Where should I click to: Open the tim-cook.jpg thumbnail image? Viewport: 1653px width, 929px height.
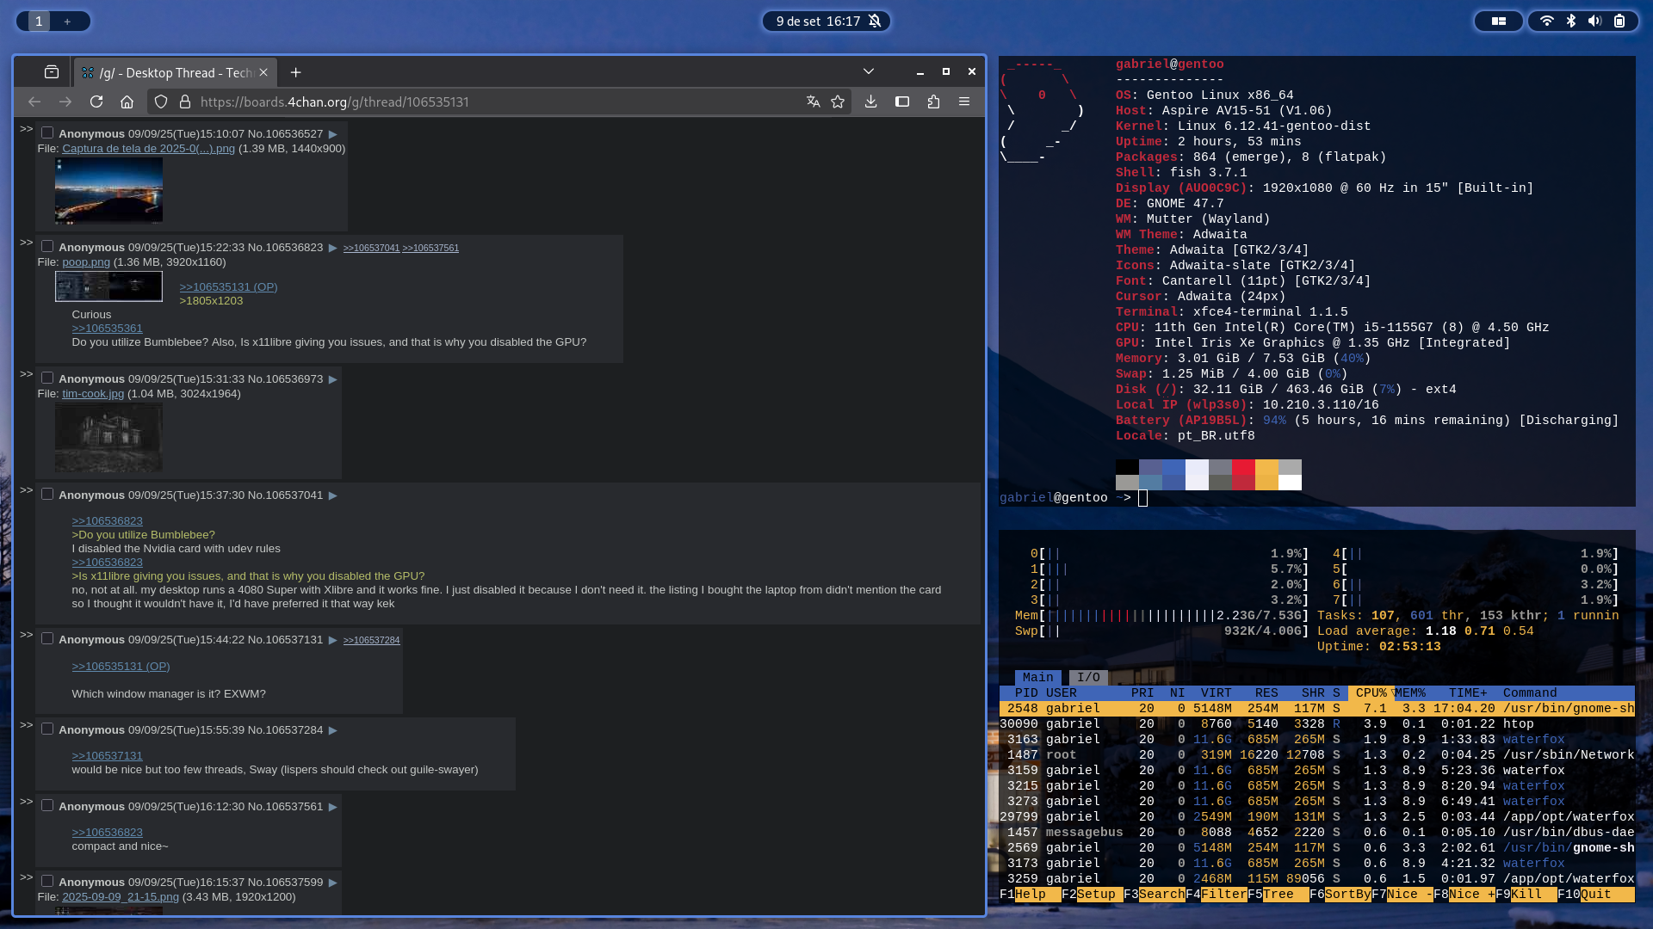108,438
